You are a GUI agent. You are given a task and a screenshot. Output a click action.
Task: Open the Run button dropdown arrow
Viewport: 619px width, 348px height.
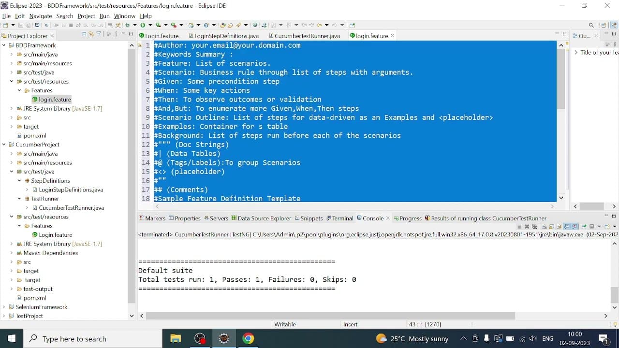(x=150, y=25)
